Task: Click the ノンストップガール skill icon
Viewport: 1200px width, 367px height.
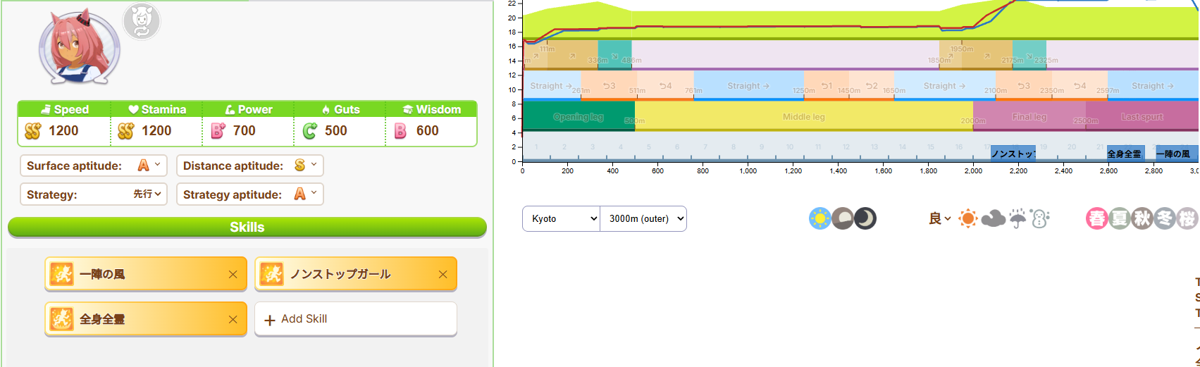Action: tap(272, 274)
